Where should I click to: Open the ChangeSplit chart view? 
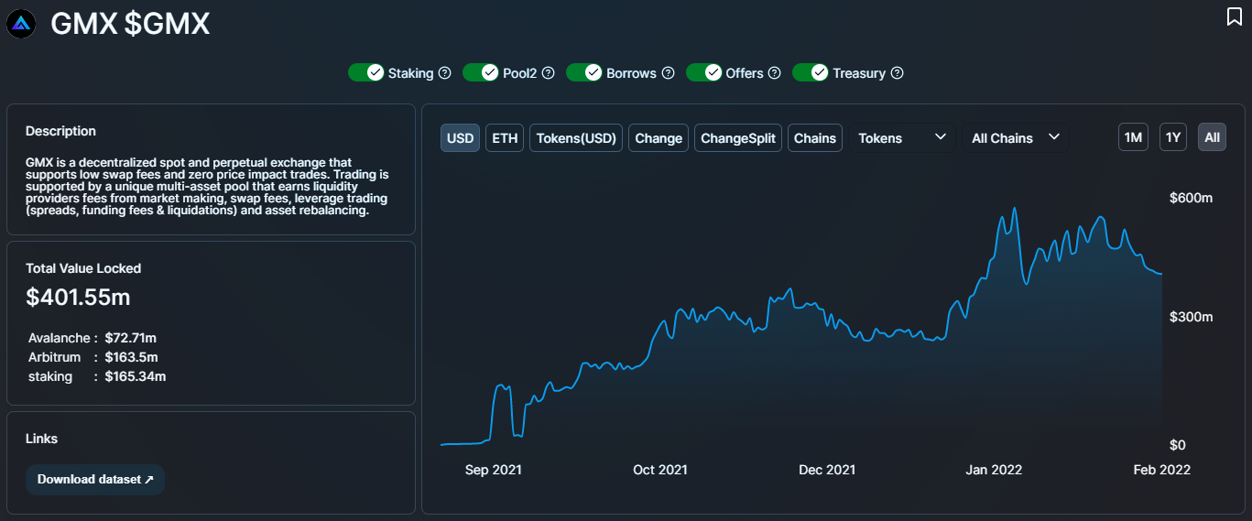click(x=738, y=138)
